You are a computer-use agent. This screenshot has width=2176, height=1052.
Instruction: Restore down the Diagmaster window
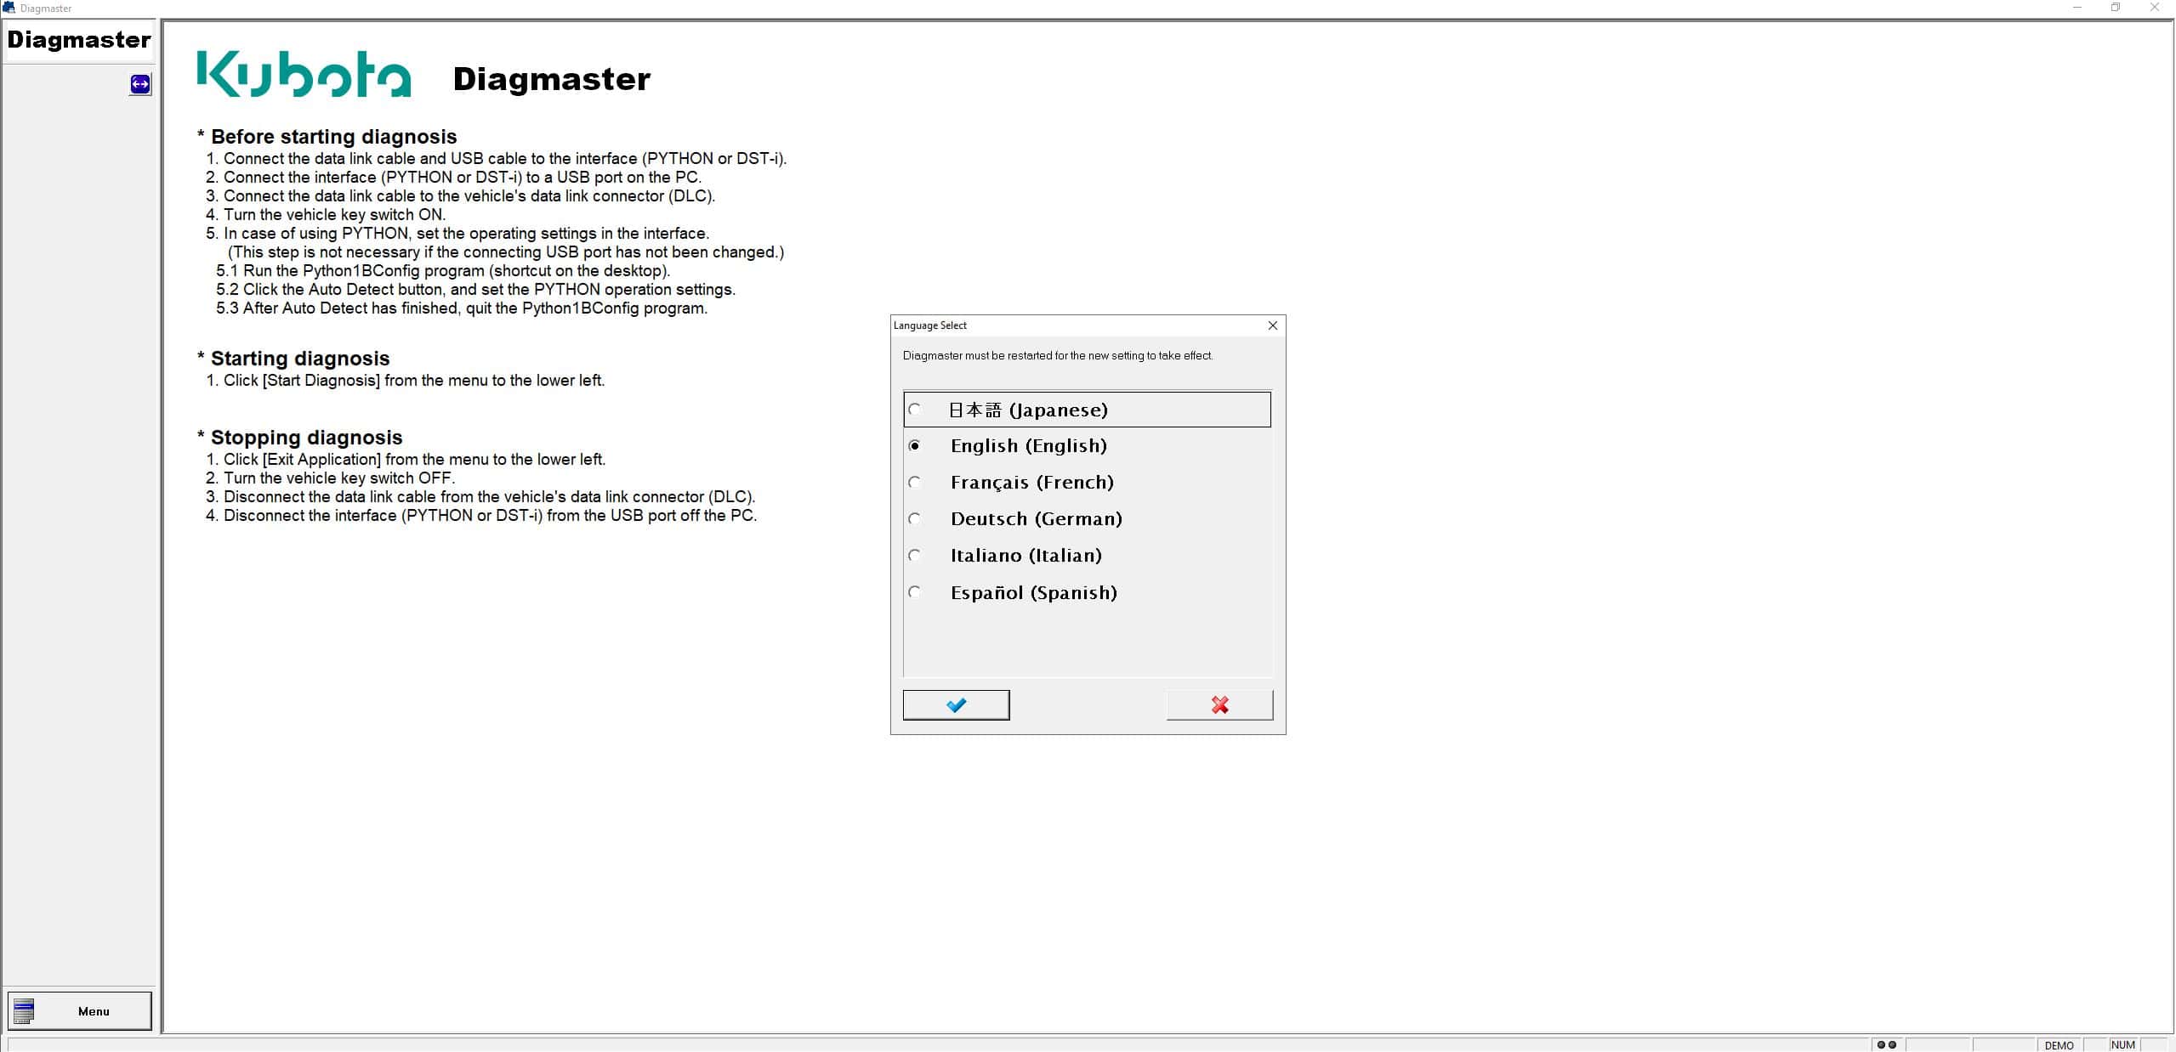coord(2116,8)
